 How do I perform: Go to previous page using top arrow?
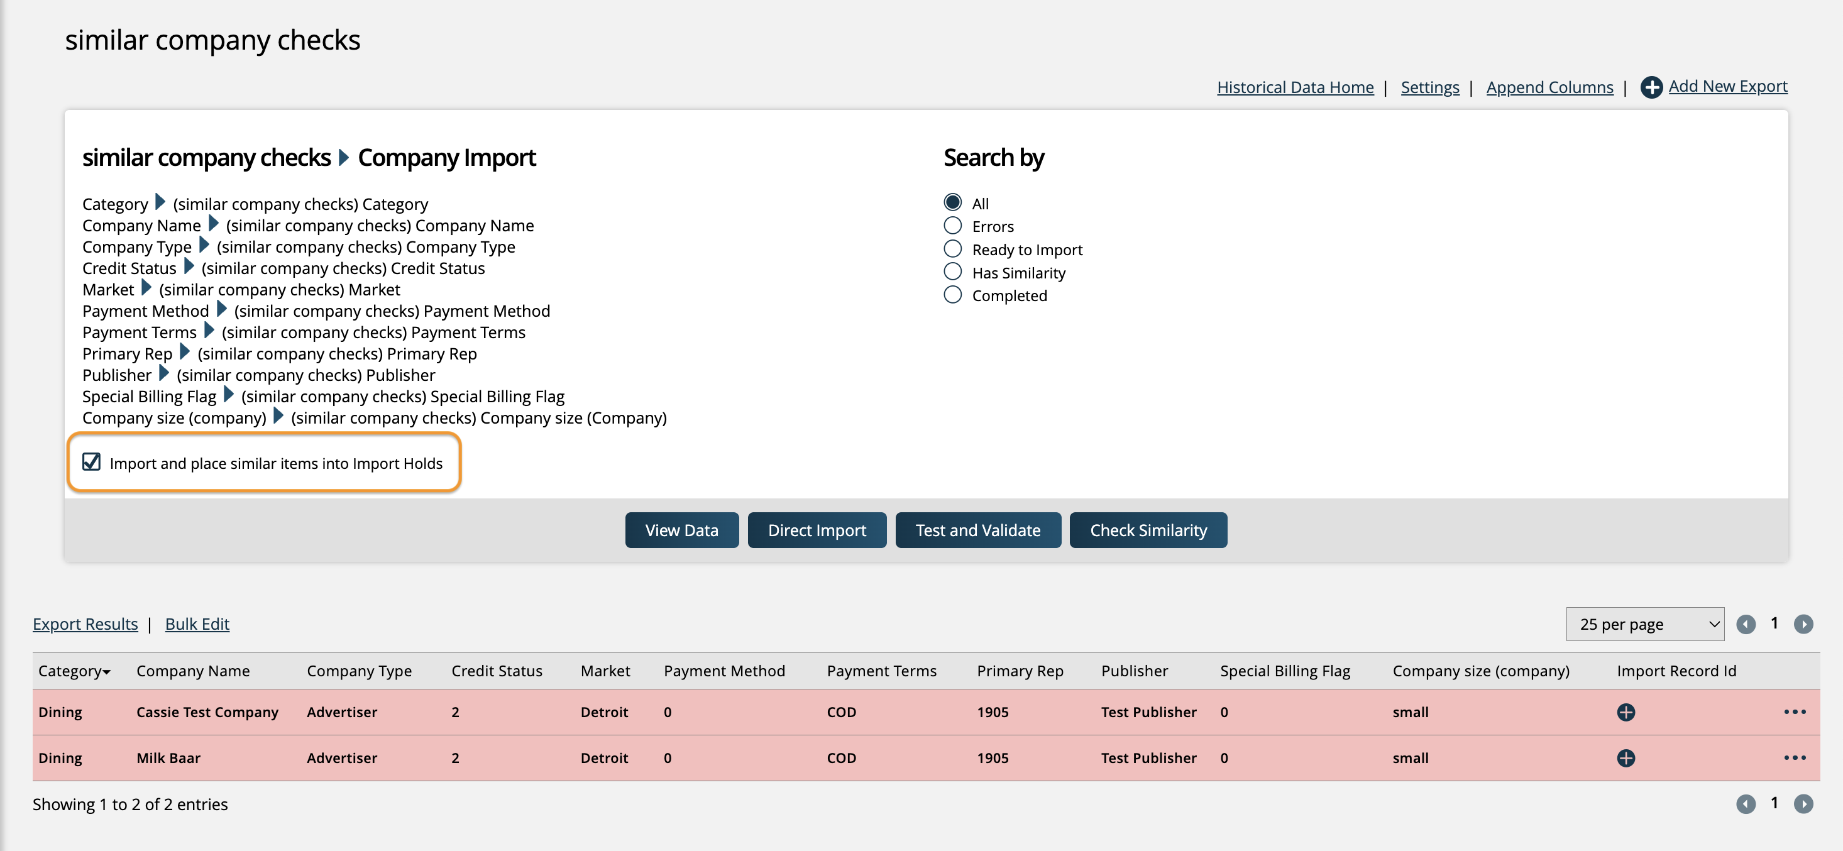pos(1746,624)
